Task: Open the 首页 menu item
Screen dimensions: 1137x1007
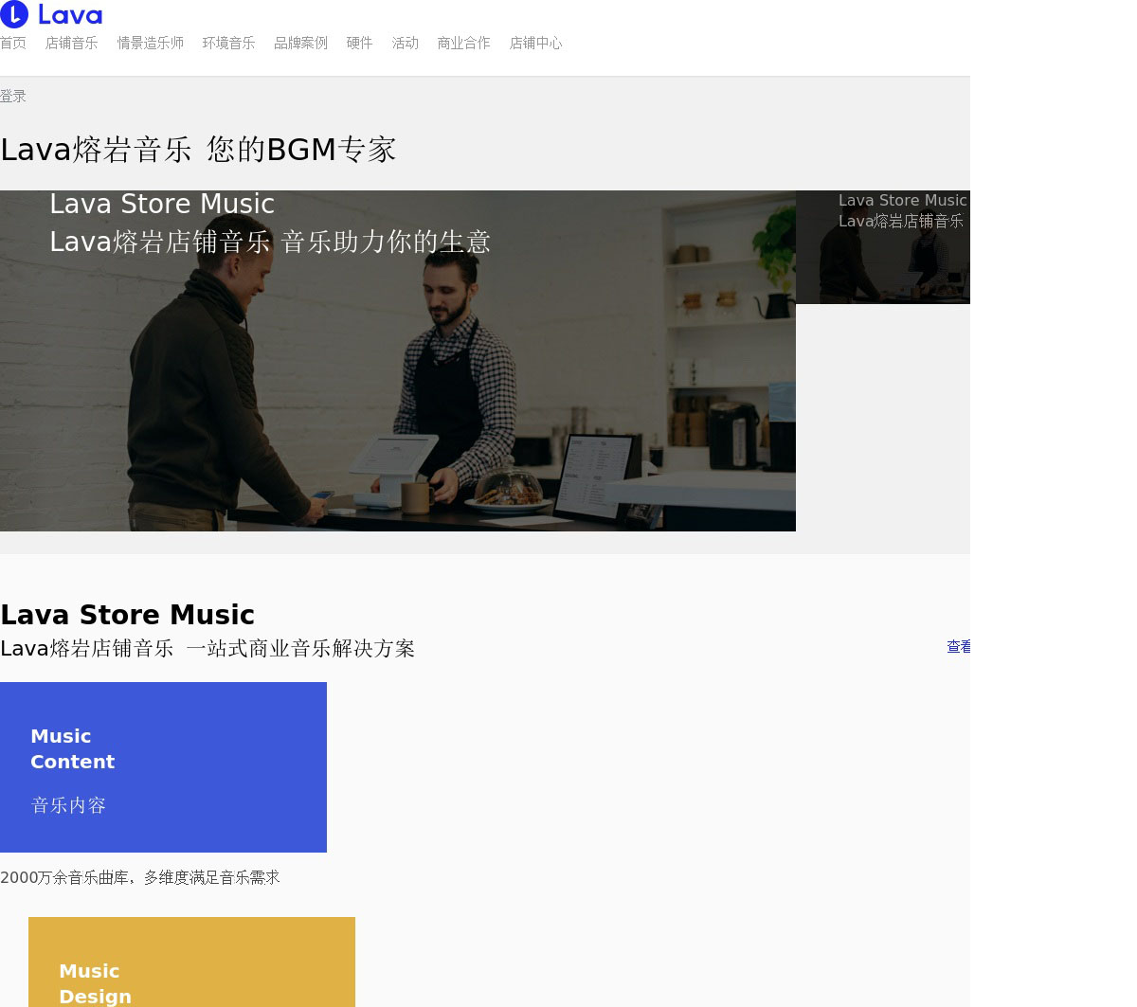Action: click(13, 44)
